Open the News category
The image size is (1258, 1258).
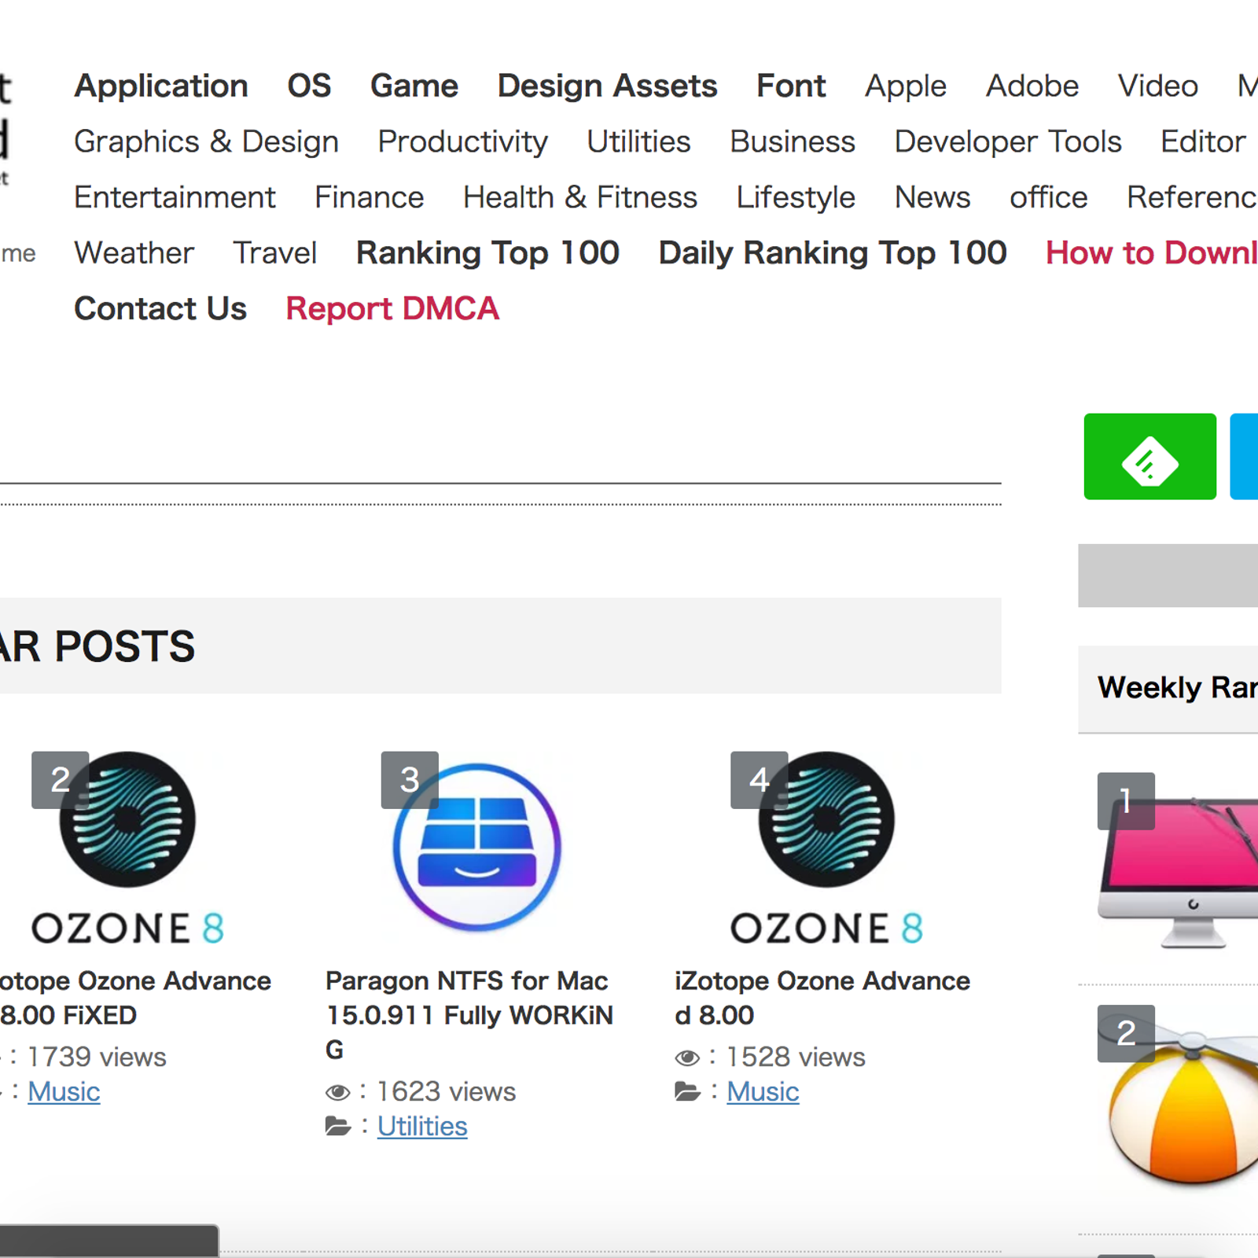click(x=932, y=197)
